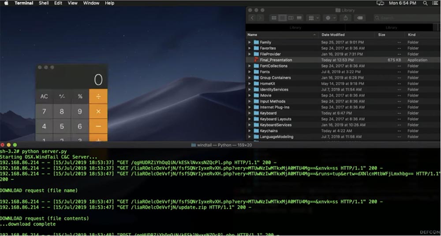Sort Finder list by Date Modified column
The image size is (441, 236).
pos(348,35)
